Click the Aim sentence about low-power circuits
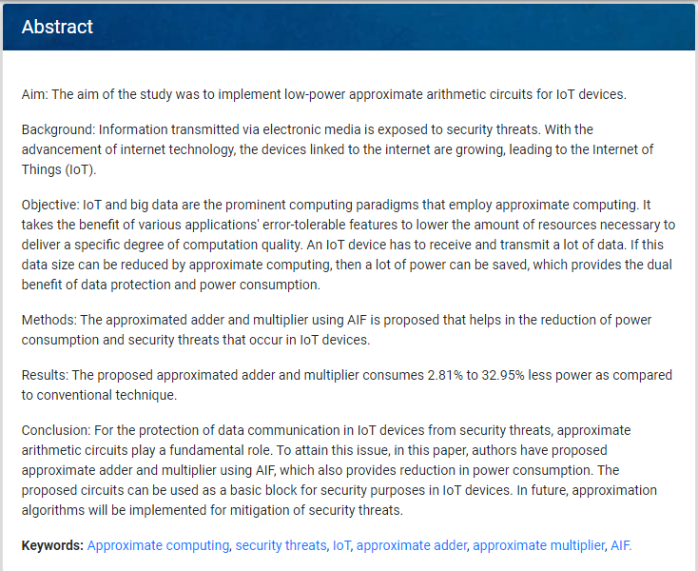The image size is (698, 571). pos(323,94)
